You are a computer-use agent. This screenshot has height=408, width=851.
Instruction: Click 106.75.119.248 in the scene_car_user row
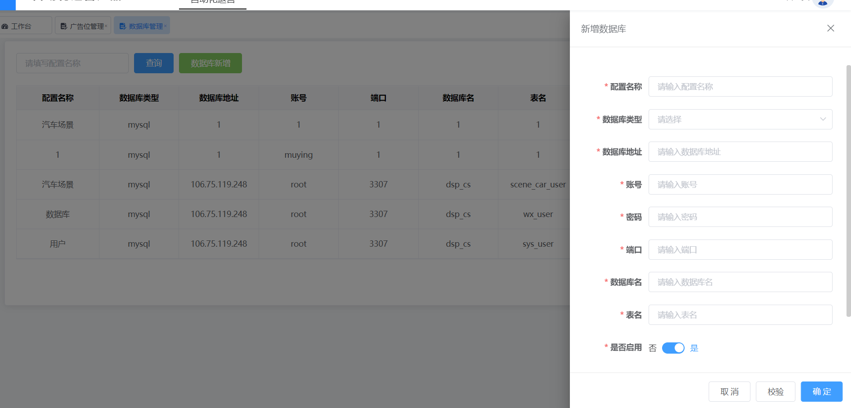coord(219,184)
